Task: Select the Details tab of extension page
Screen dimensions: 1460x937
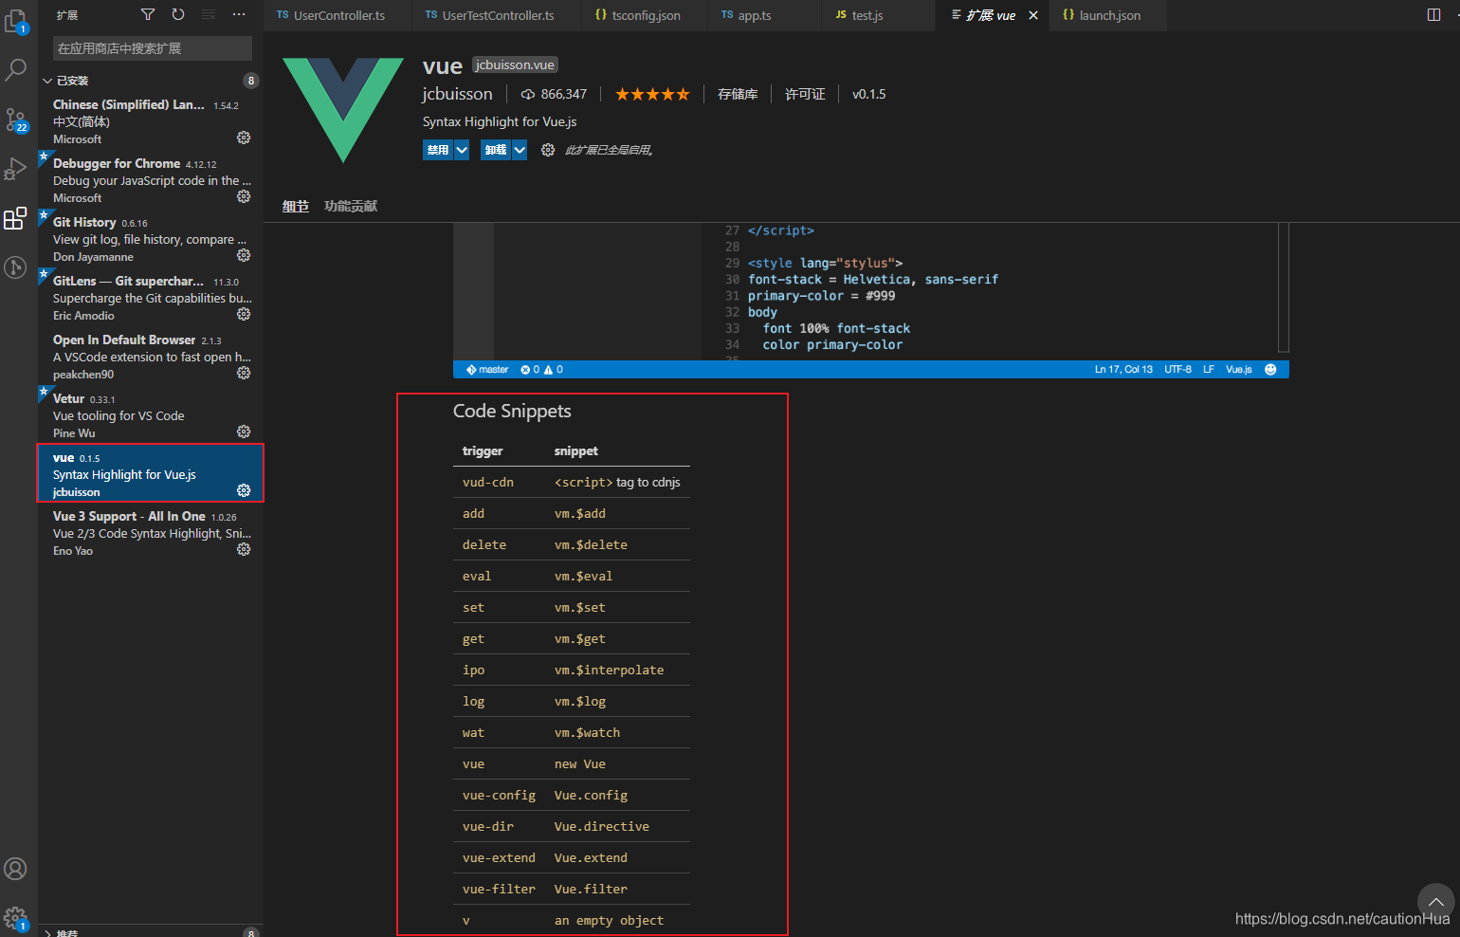Action: coord(296,206)
